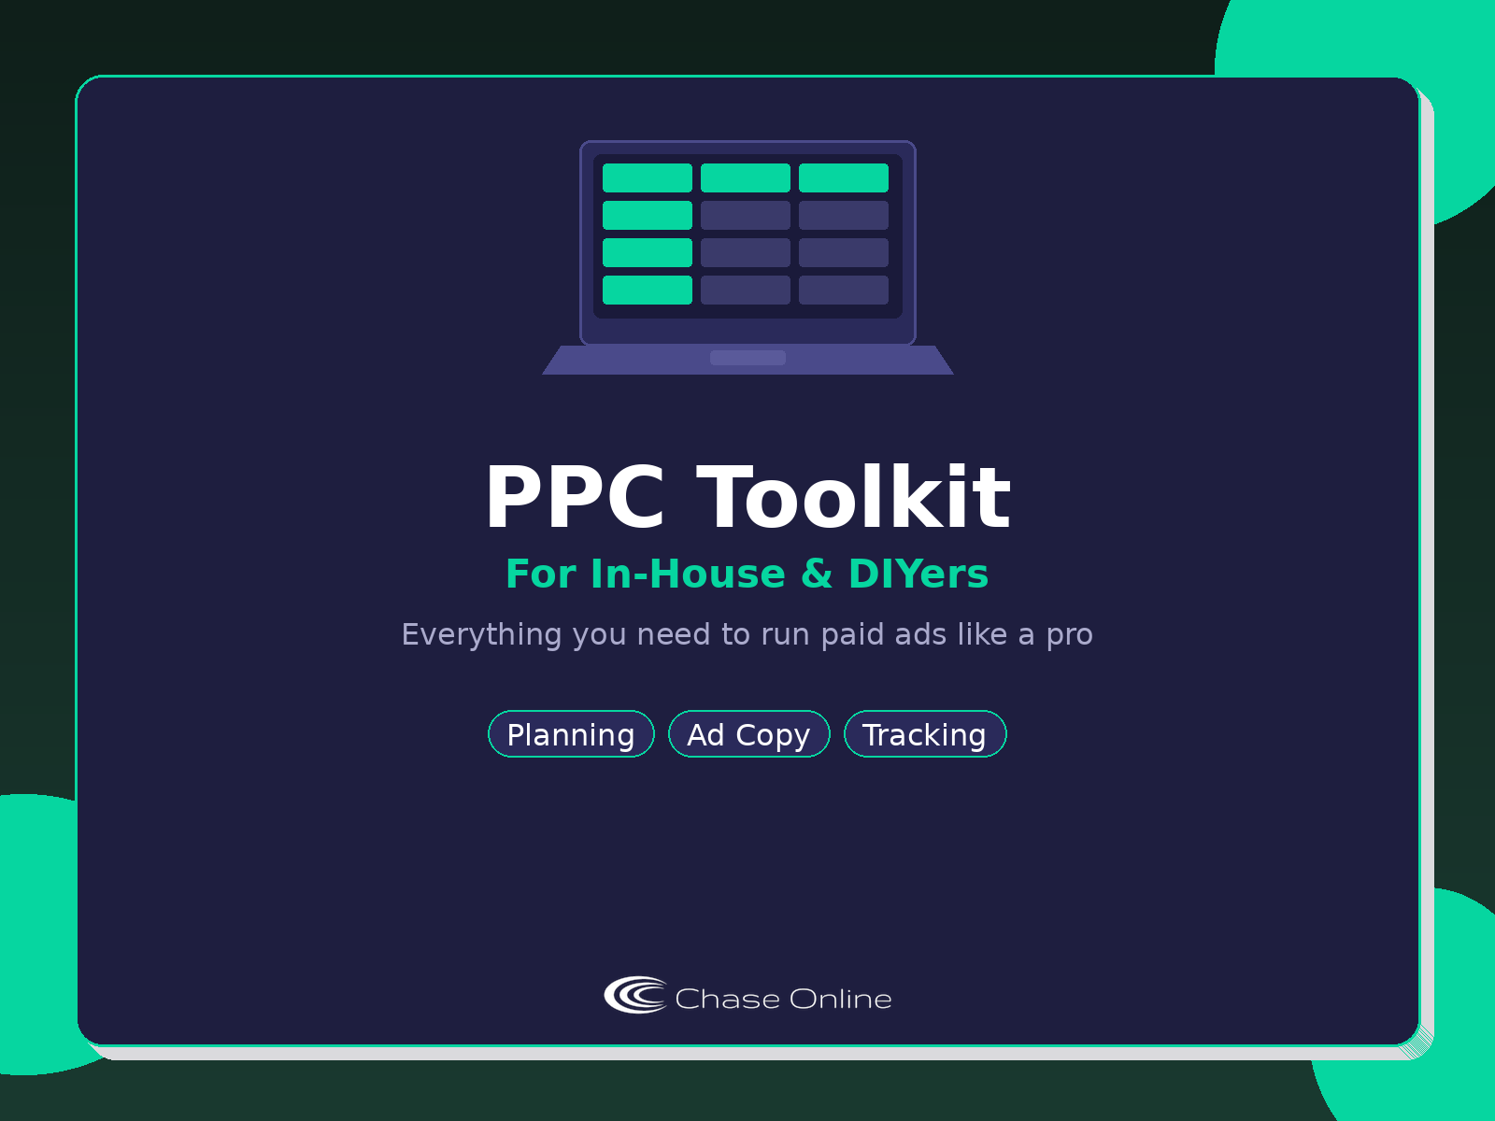This screenshot has width=1495, height=1121.
Task: Toggle the Tracking pill
Action: click(x=925, y=734)
